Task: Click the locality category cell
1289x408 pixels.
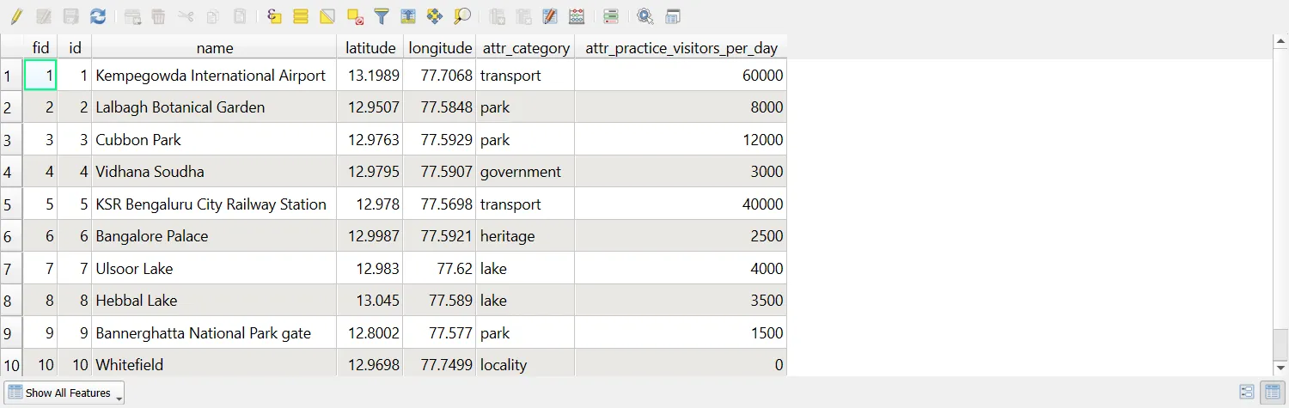Action: pos(525,363)
